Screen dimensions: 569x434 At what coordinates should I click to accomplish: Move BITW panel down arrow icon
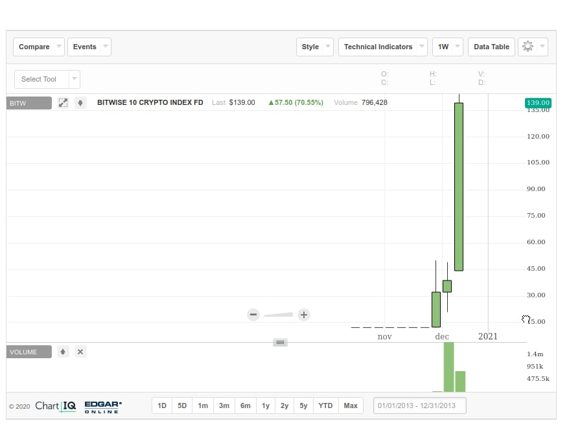tap(80, 103)
